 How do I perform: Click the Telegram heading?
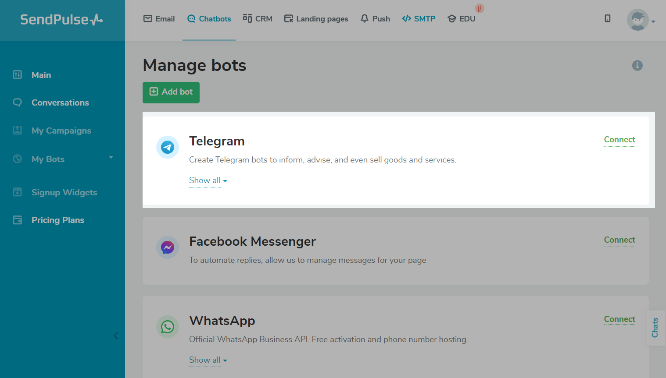pyautogui.click(x=217, y=141)
